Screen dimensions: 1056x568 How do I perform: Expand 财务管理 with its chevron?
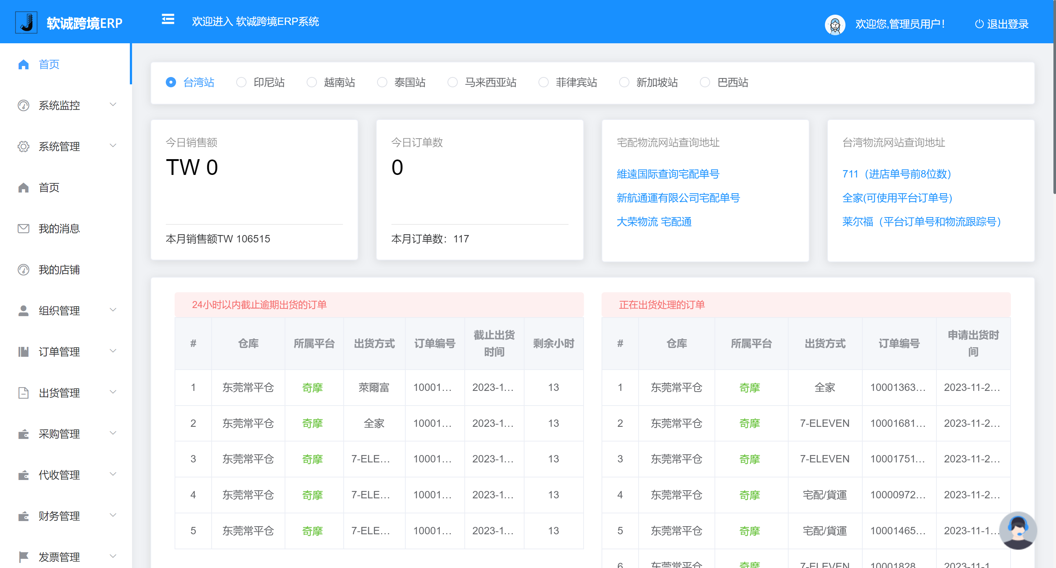click(113, 515)
